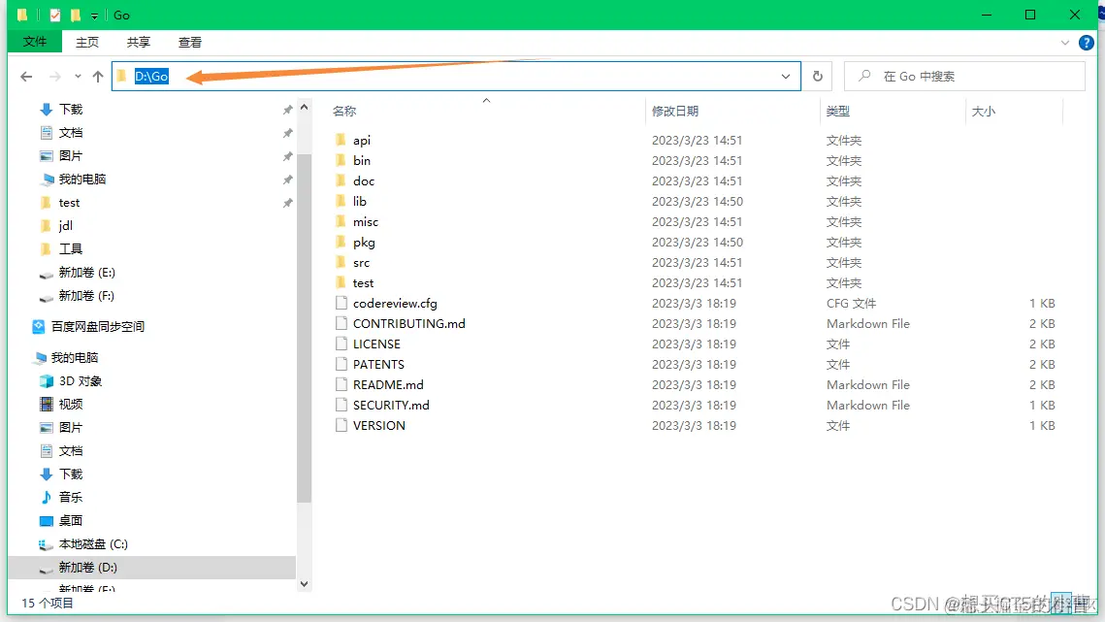Screen dimensions: 1105x622
Task: Unpin test folder via pin icon
Action: point(287,203)
